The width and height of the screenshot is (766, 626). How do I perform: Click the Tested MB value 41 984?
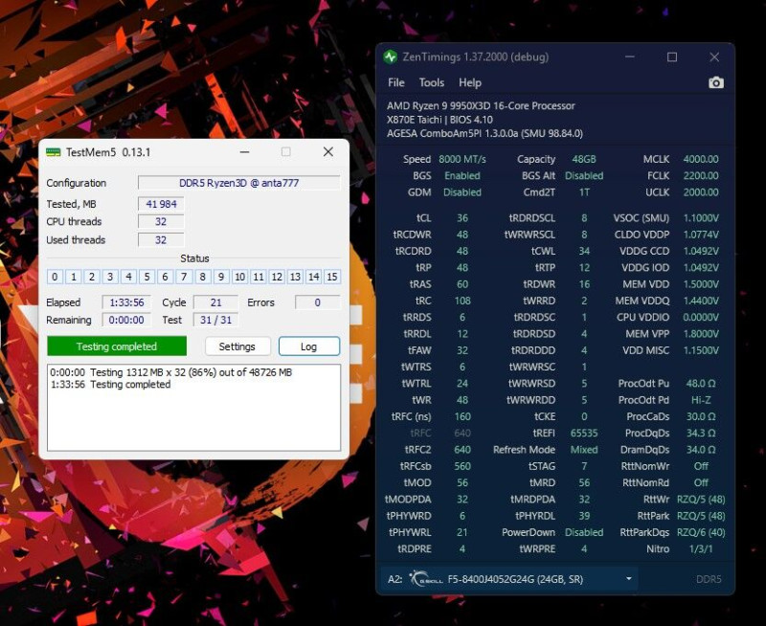pyautogui.click(x=161, y=204)
